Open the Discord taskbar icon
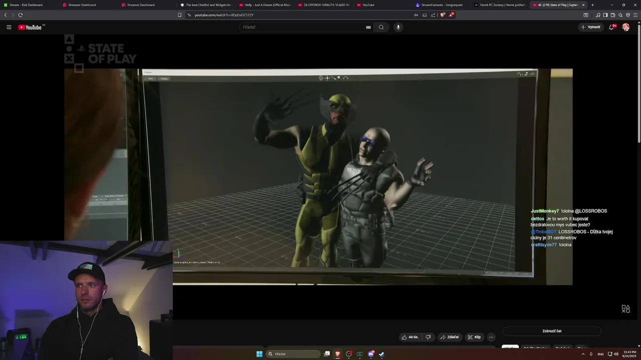 pos(371,354)
